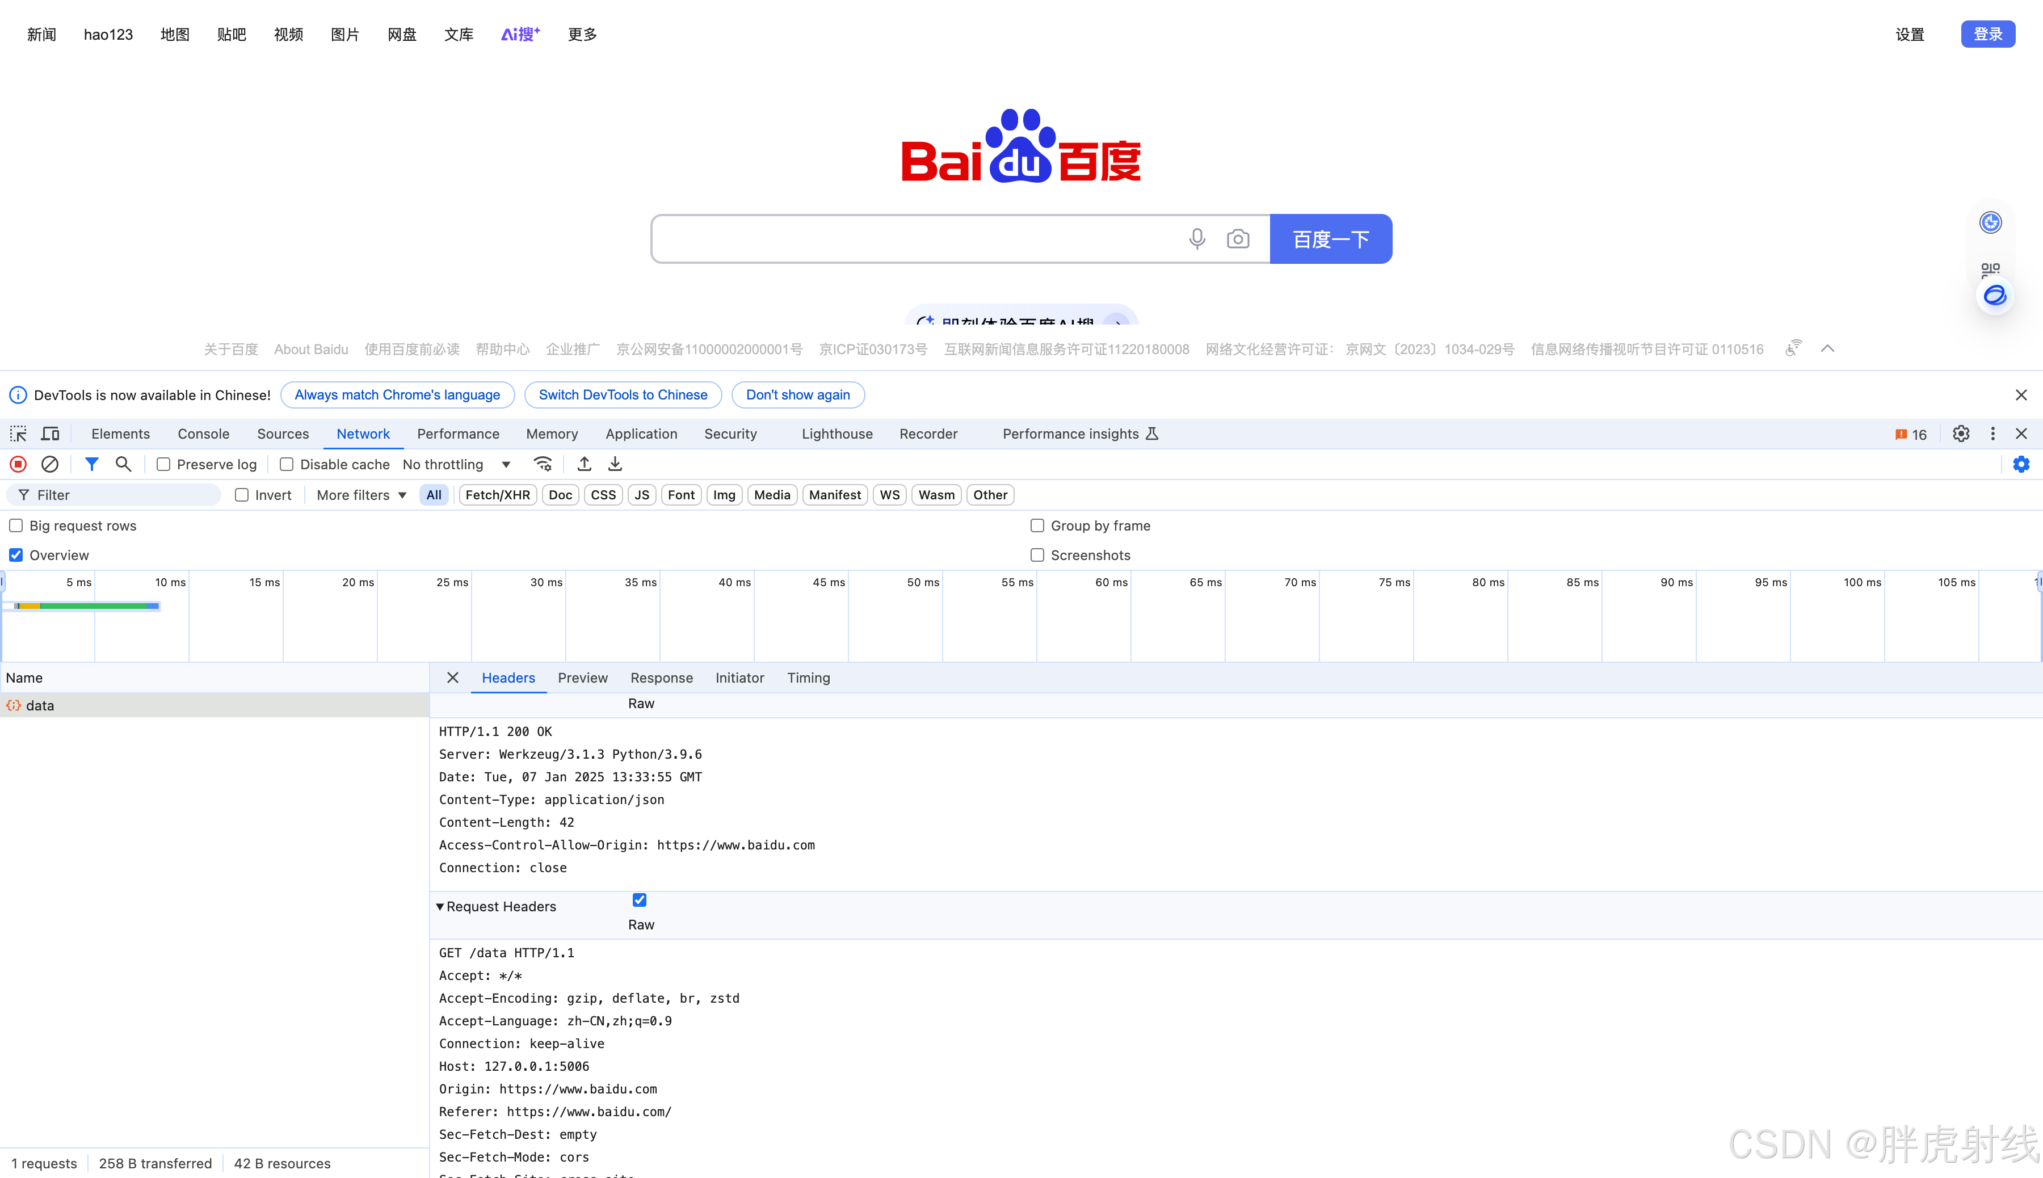The height and width of the screenshot is (1178, 2043).
Task: Click the 16 issues counter
Action: tap(1910, 435)
